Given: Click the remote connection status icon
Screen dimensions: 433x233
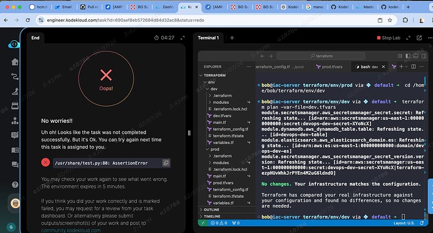Looking at the screenshot, I should coord(203,223).
